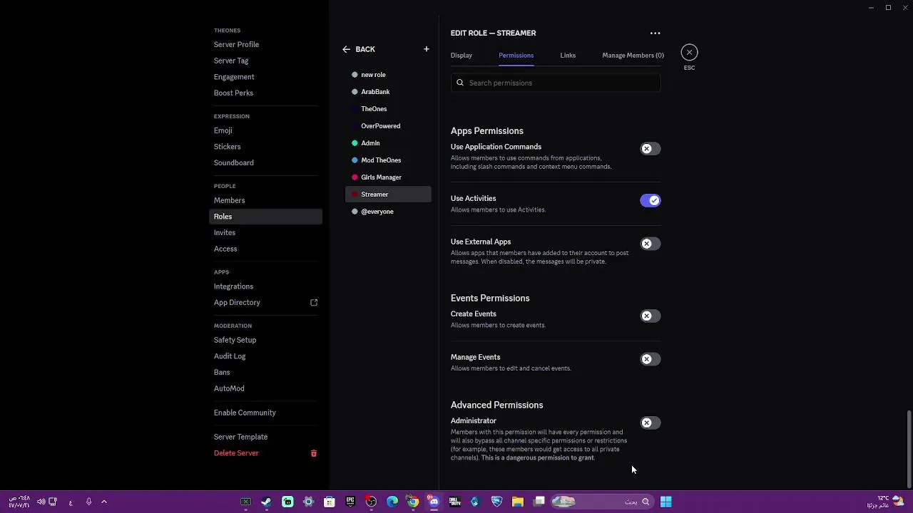Screen dimensions: 913x513
Task: Open Microsoft Store from the taskbar
Action: click(330, 502)
